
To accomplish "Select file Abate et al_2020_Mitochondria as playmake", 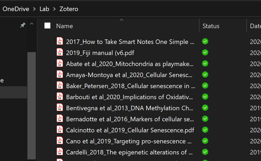I will click(x=130, y=64).
